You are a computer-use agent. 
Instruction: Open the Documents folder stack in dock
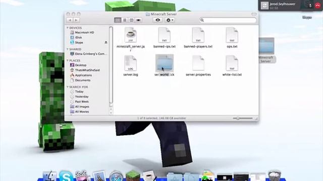click(x=191, y=177)
